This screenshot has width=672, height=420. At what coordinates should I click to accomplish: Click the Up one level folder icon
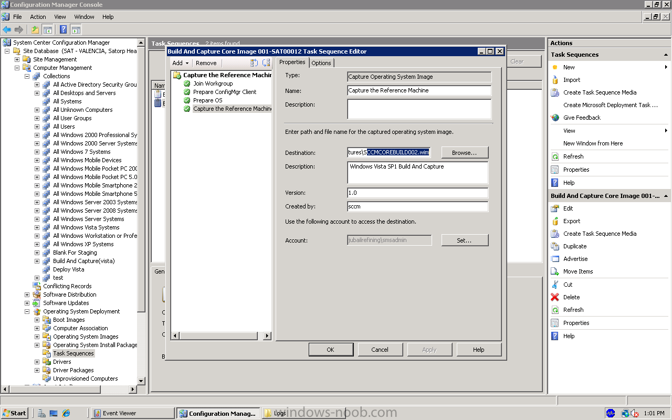click(35, 29)
